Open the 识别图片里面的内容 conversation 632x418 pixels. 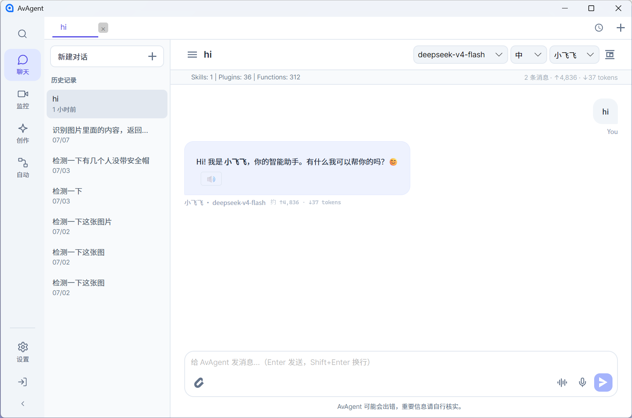[x=107, y=135]
